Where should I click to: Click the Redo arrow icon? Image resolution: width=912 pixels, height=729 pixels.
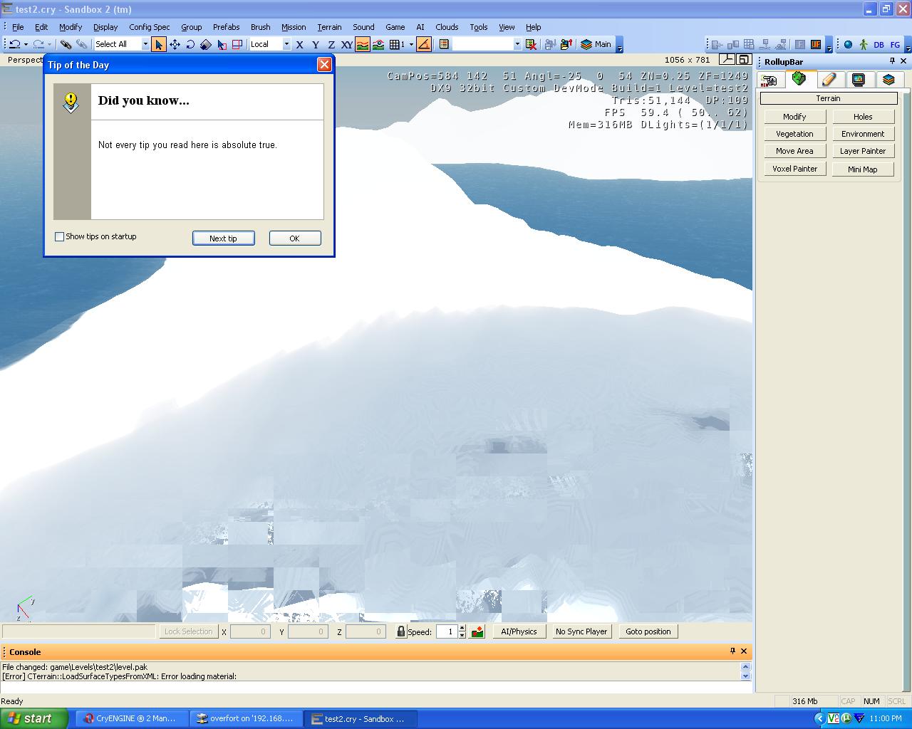[x=38, y=44]
